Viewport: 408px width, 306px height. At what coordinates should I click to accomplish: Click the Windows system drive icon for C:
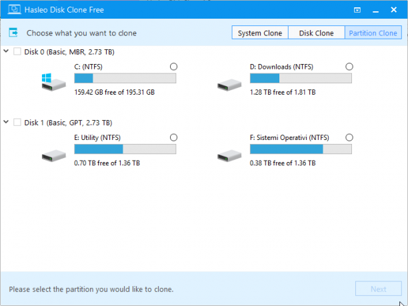coord(53,82)
